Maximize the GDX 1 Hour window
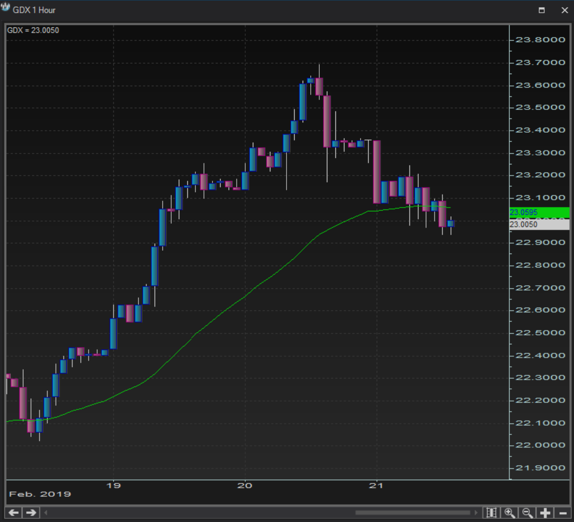Screen dimensions: 574x522 point(542,10)
